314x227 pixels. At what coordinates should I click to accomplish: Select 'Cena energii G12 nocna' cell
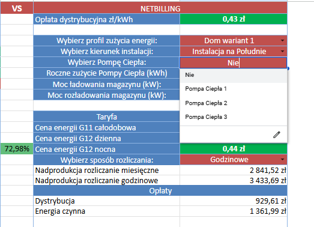click(x=106, y=150)
